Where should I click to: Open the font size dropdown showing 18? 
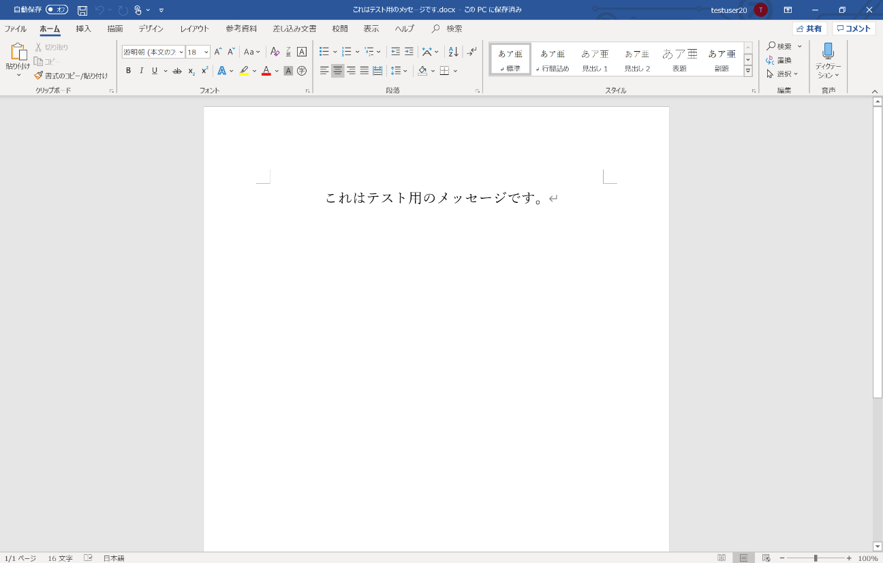point(206,52)
